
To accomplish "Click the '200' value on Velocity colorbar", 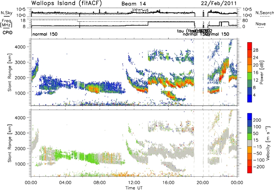I will (257, 120).
